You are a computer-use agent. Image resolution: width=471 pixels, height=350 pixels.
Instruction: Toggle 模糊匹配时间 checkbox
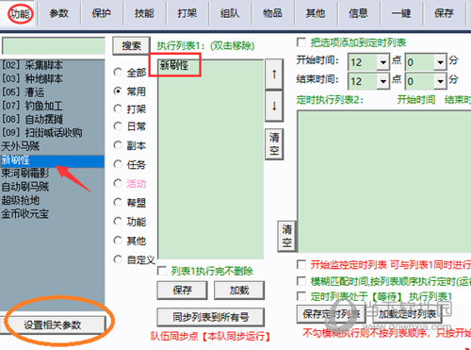click(x=301, y=281)
